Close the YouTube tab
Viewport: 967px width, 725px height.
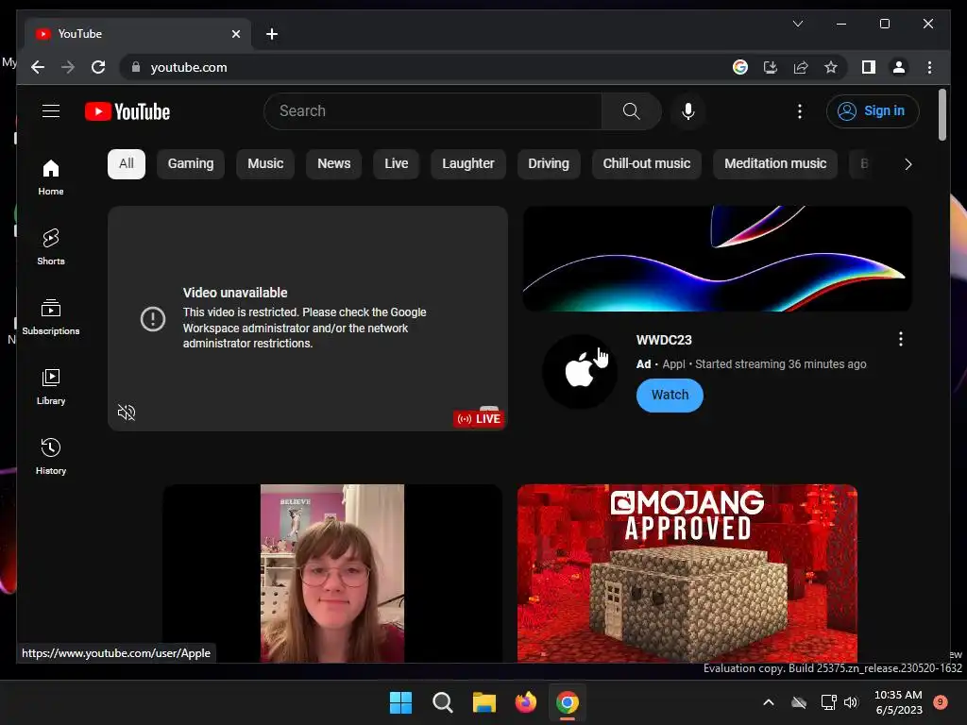[x=235, y=34]
